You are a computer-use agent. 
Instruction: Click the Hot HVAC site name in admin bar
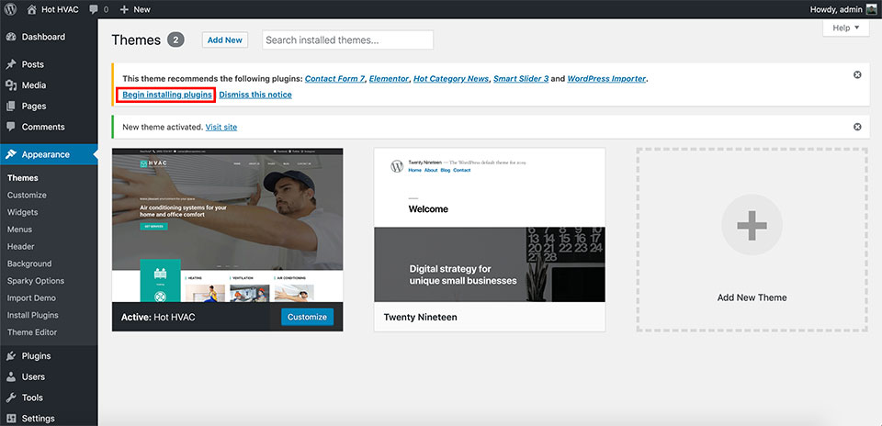pyautogui.click(x=61, y=9)
